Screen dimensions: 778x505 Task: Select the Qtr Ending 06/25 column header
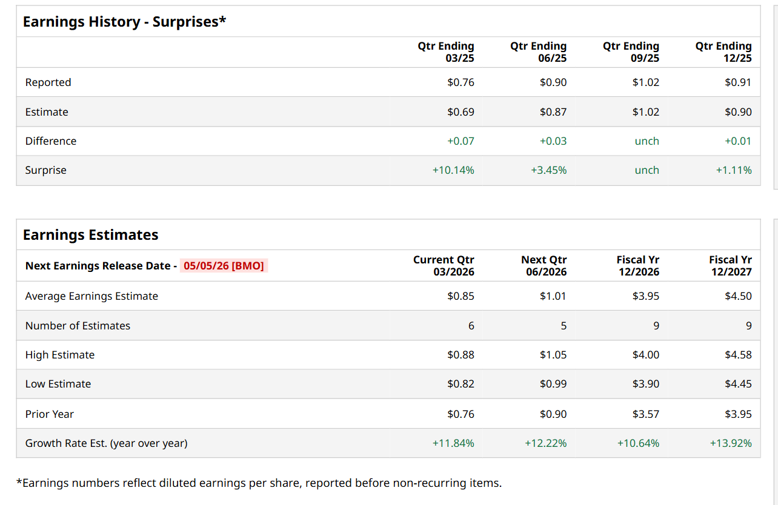(x=539, y=52)
